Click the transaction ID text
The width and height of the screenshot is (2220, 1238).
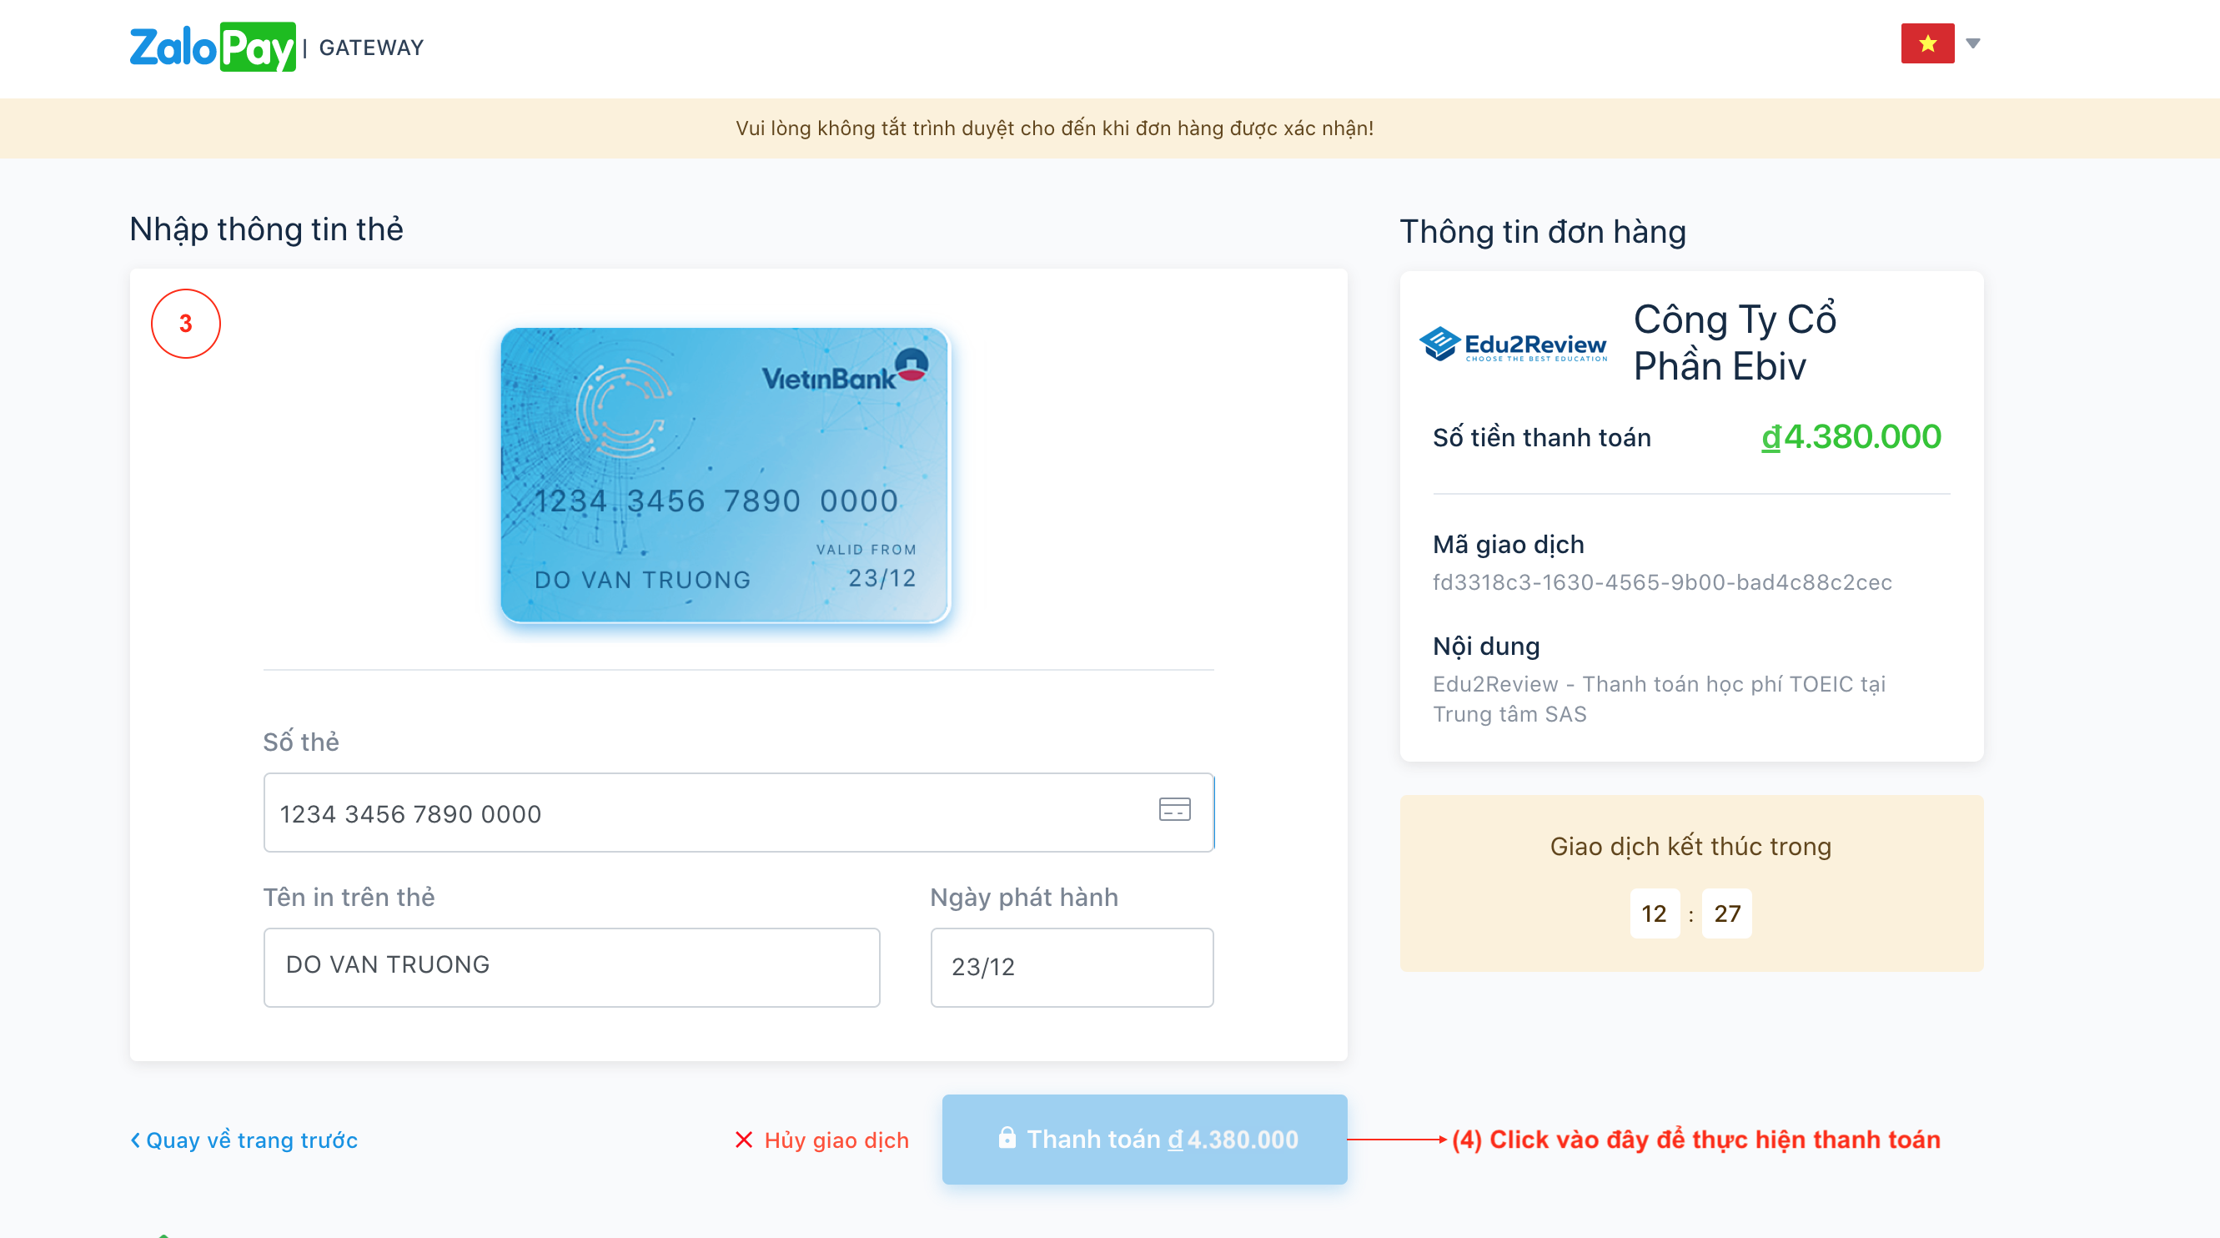coord(1661,582)
